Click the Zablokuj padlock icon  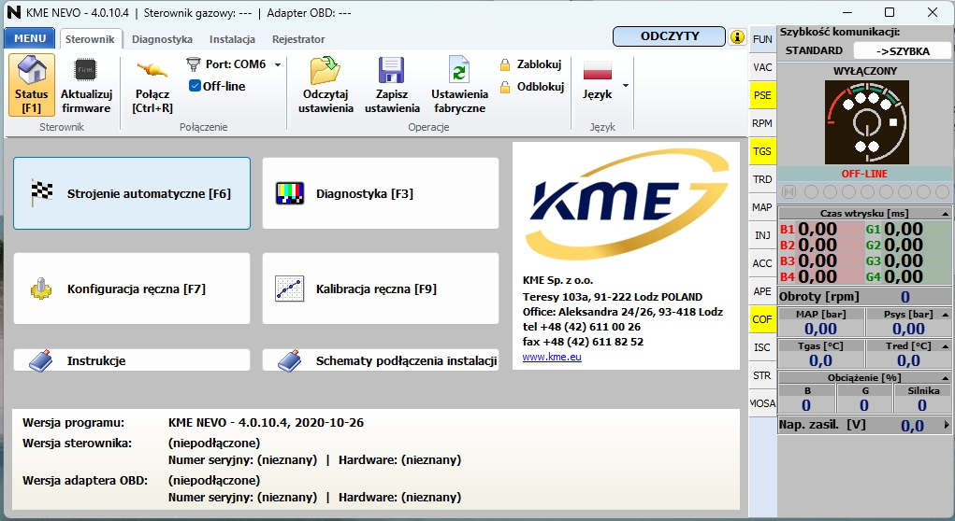coord(505,64)
